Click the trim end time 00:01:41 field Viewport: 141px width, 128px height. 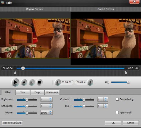click(x=82, y=82)
